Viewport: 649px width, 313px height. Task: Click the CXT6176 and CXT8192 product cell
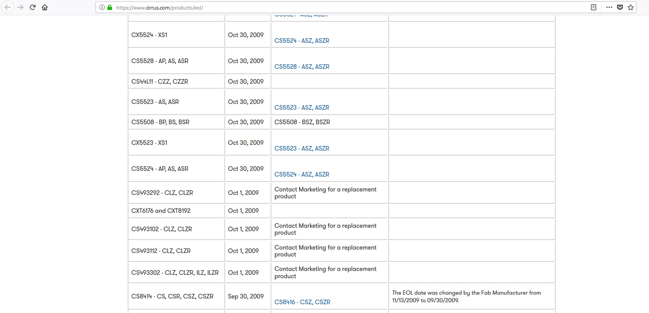click(x=161, y=211)
